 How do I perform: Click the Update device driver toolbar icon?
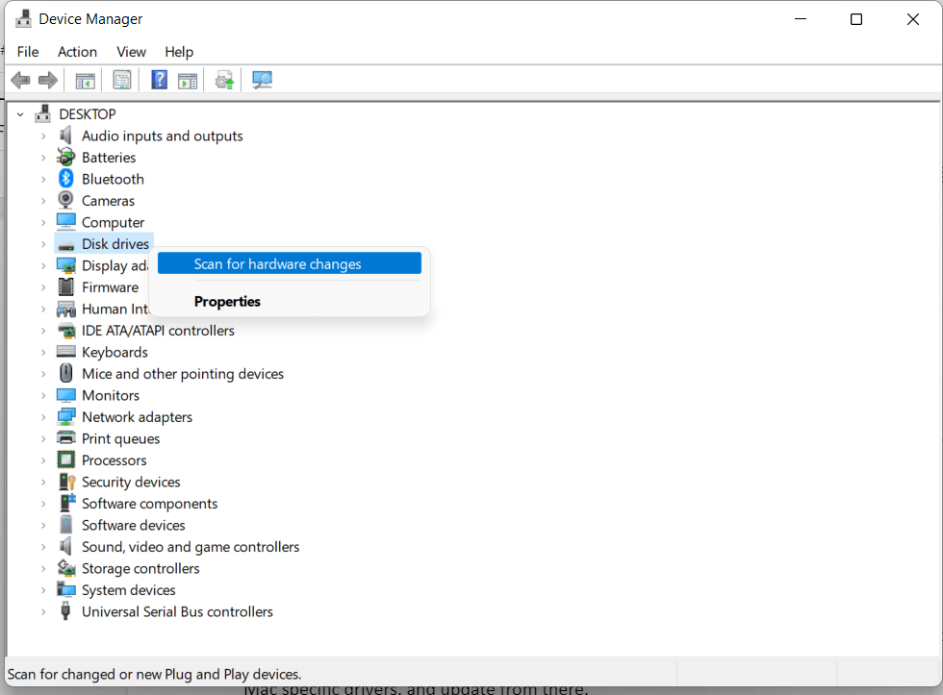click(x=224, y=81)
